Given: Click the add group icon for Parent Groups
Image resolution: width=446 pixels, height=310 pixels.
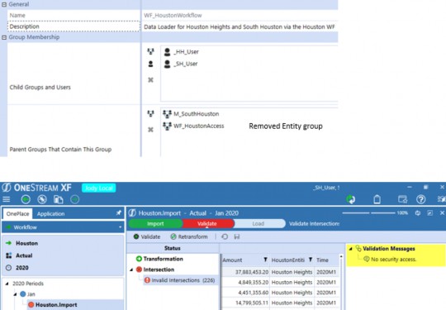Looking at the screenshot, I should 150,114.
